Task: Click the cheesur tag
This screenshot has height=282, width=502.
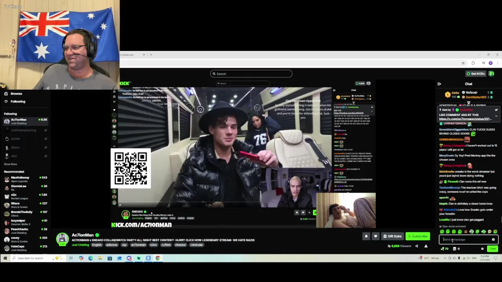Action: pyautogui.click(x=180, y=245)
